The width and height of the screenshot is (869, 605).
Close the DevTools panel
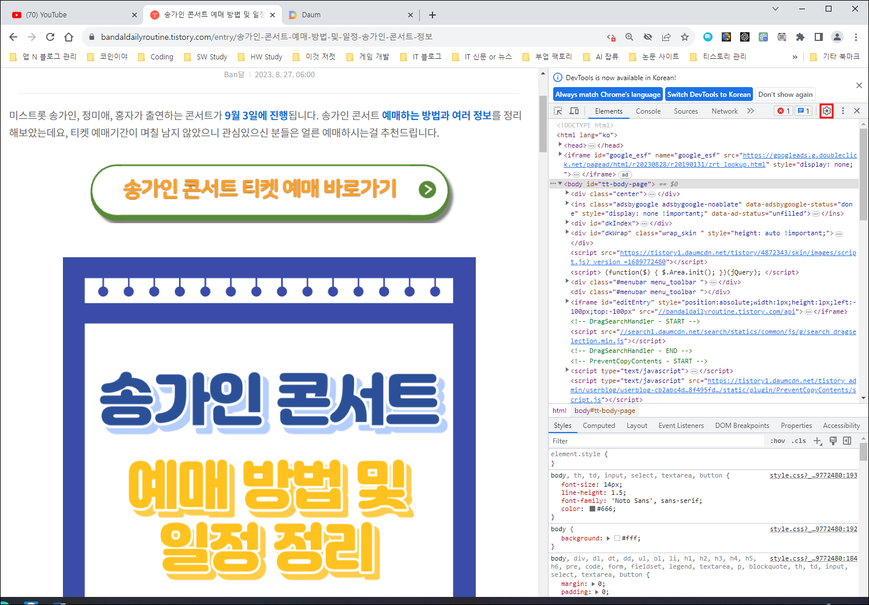[857, 111]
